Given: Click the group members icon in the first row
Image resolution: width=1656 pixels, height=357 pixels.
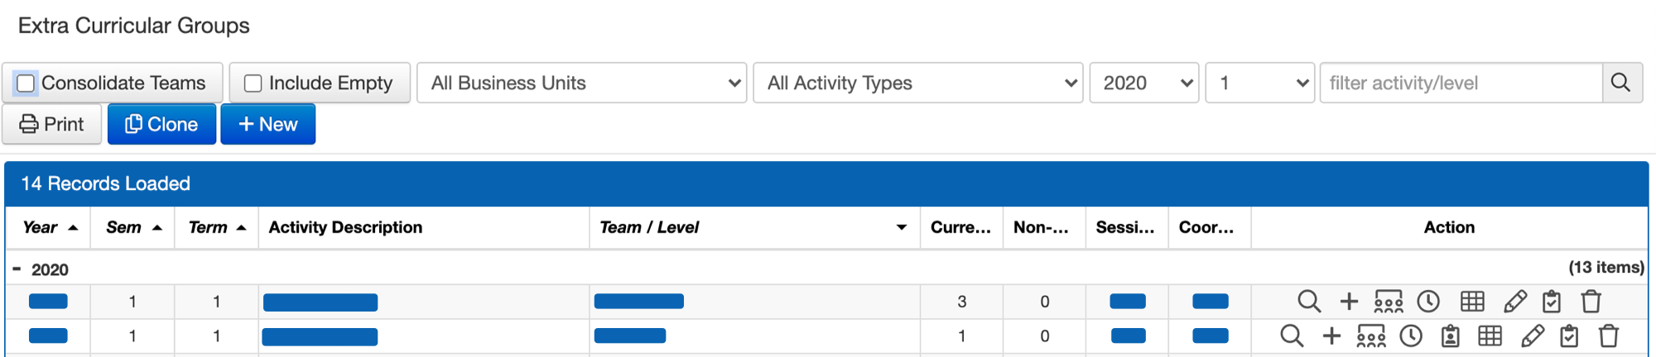Looking at the screenshot, I should pyautogui.click(x=1389, y=302).
